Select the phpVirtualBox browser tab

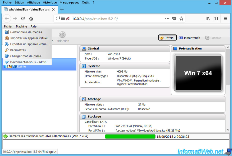[29, 9]
